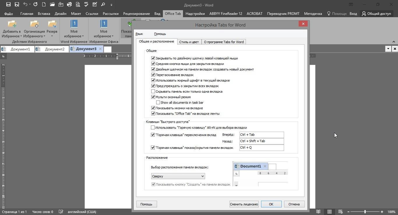This screenshot has width=398, height=215.
Task: Expand Моё избранное arrow in Избранное Офиса
Action: click(112, 36)
